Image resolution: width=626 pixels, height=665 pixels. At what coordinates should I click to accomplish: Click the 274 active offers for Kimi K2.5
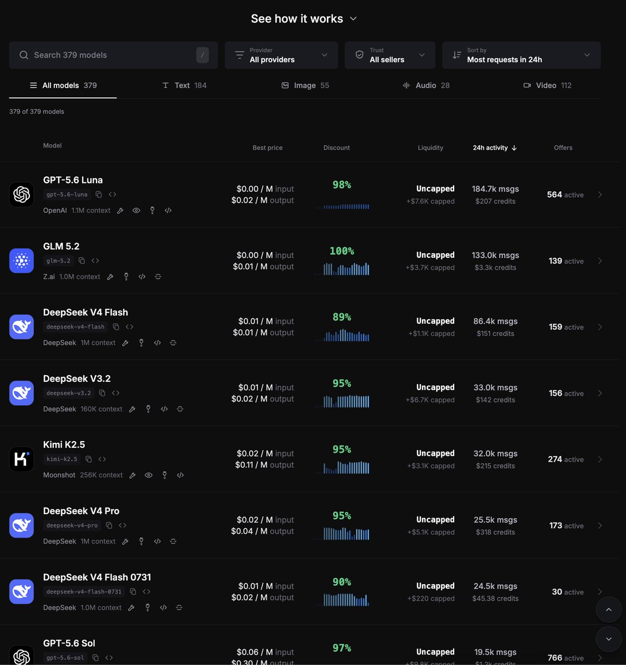tap(566, 459)
